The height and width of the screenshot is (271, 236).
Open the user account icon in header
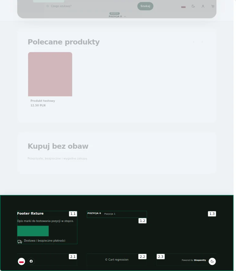[203, 6]
